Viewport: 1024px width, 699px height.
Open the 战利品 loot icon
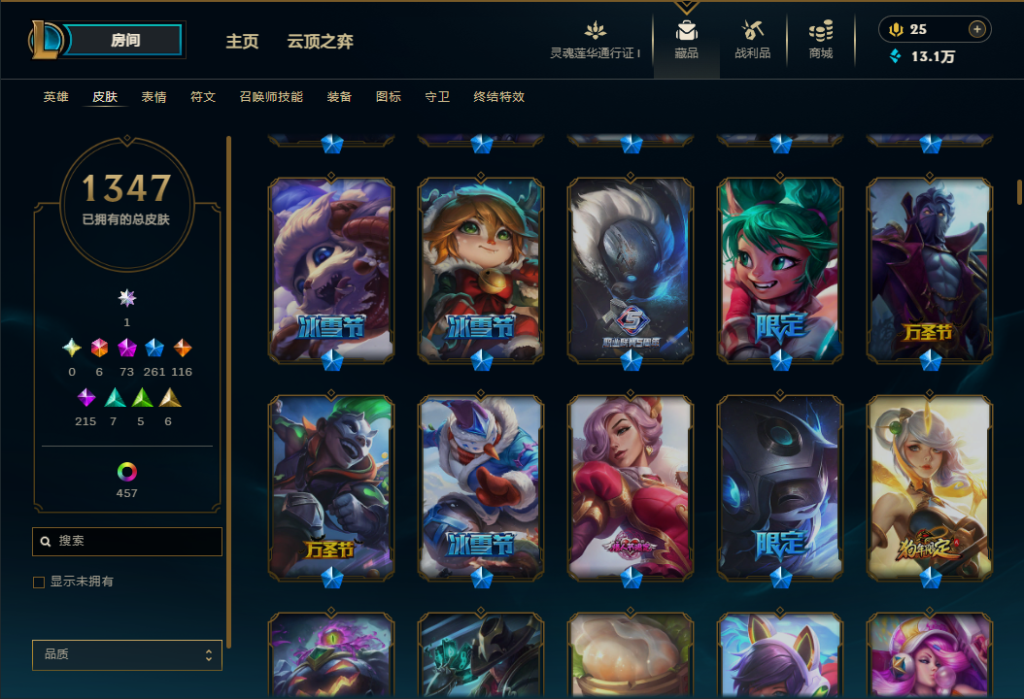coord(752,31)
